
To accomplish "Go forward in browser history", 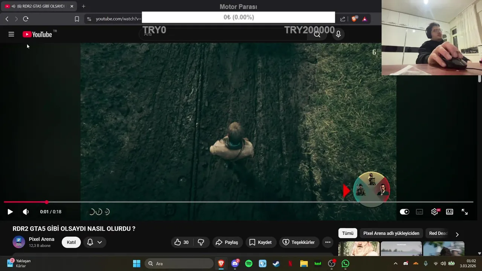I will pos(16,19).
